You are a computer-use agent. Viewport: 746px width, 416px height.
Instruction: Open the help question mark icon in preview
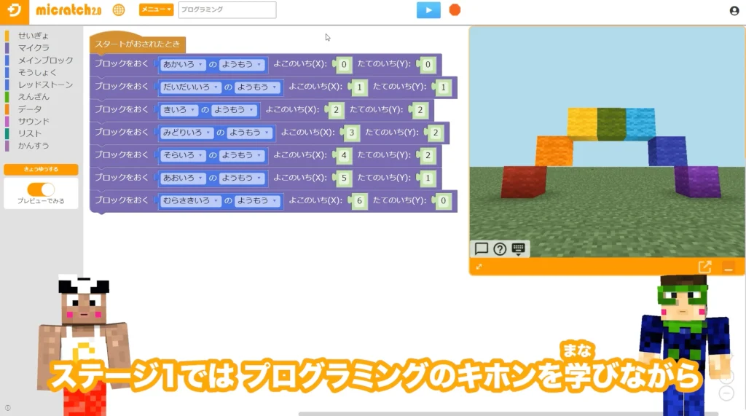[x=500, y=248]
